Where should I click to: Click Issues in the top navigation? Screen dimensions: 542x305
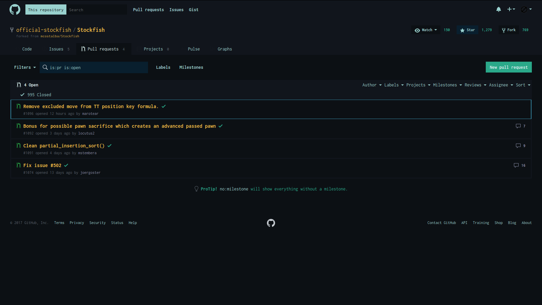(x=176, y=10)
